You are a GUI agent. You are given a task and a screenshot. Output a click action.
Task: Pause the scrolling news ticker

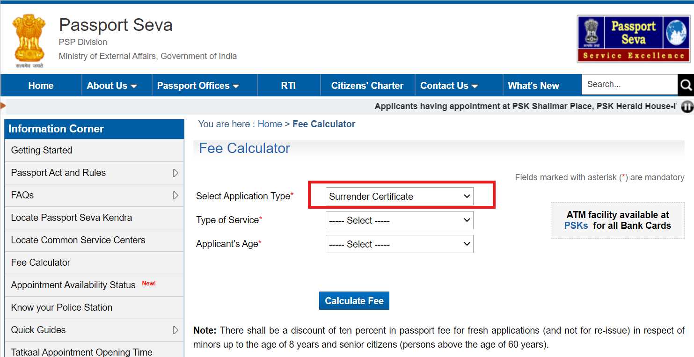687,107
